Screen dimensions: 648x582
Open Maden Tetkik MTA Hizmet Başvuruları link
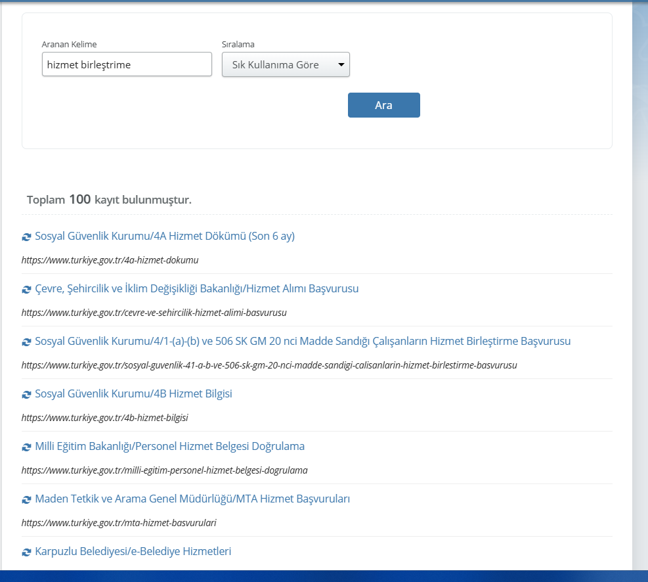[x=192, y=499]
